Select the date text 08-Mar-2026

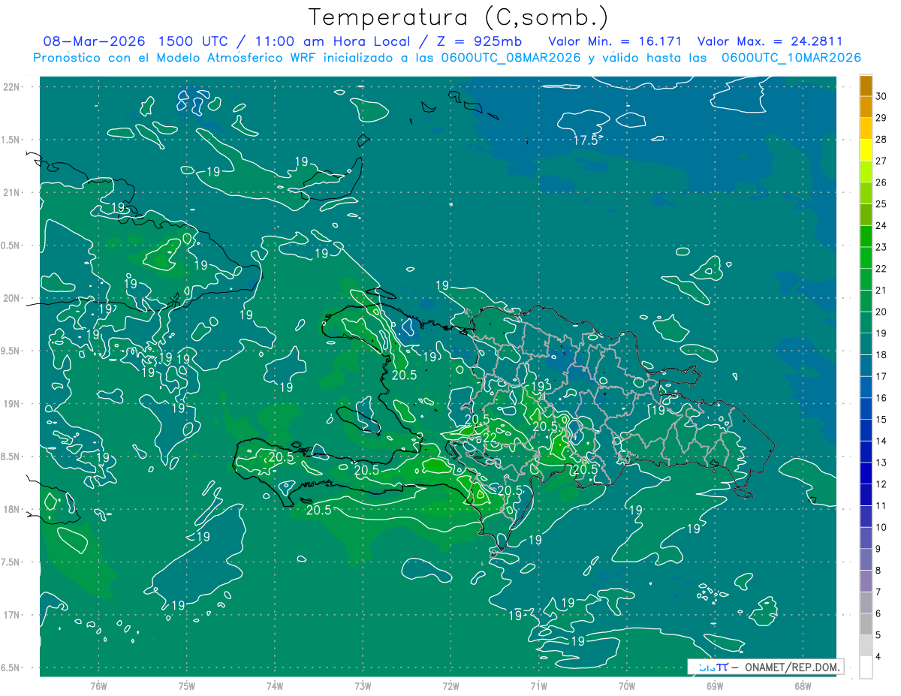pyautogui.click(x=93, y=41)
